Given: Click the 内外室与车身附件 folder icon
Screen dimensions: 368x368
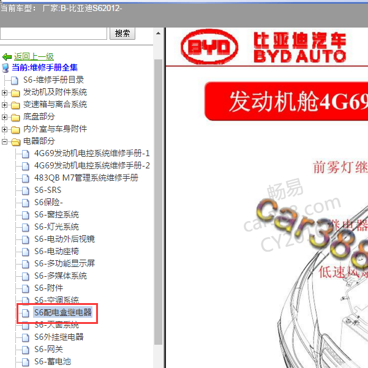Looking at the screenshot, I should [x=15, y=130].
